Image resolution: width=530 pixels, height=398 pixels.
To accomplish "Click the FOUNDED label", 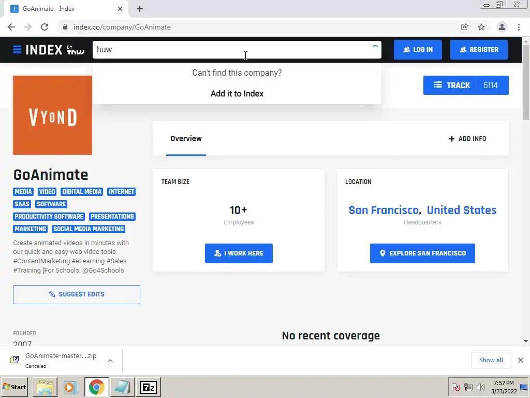I will click(24, 333).
